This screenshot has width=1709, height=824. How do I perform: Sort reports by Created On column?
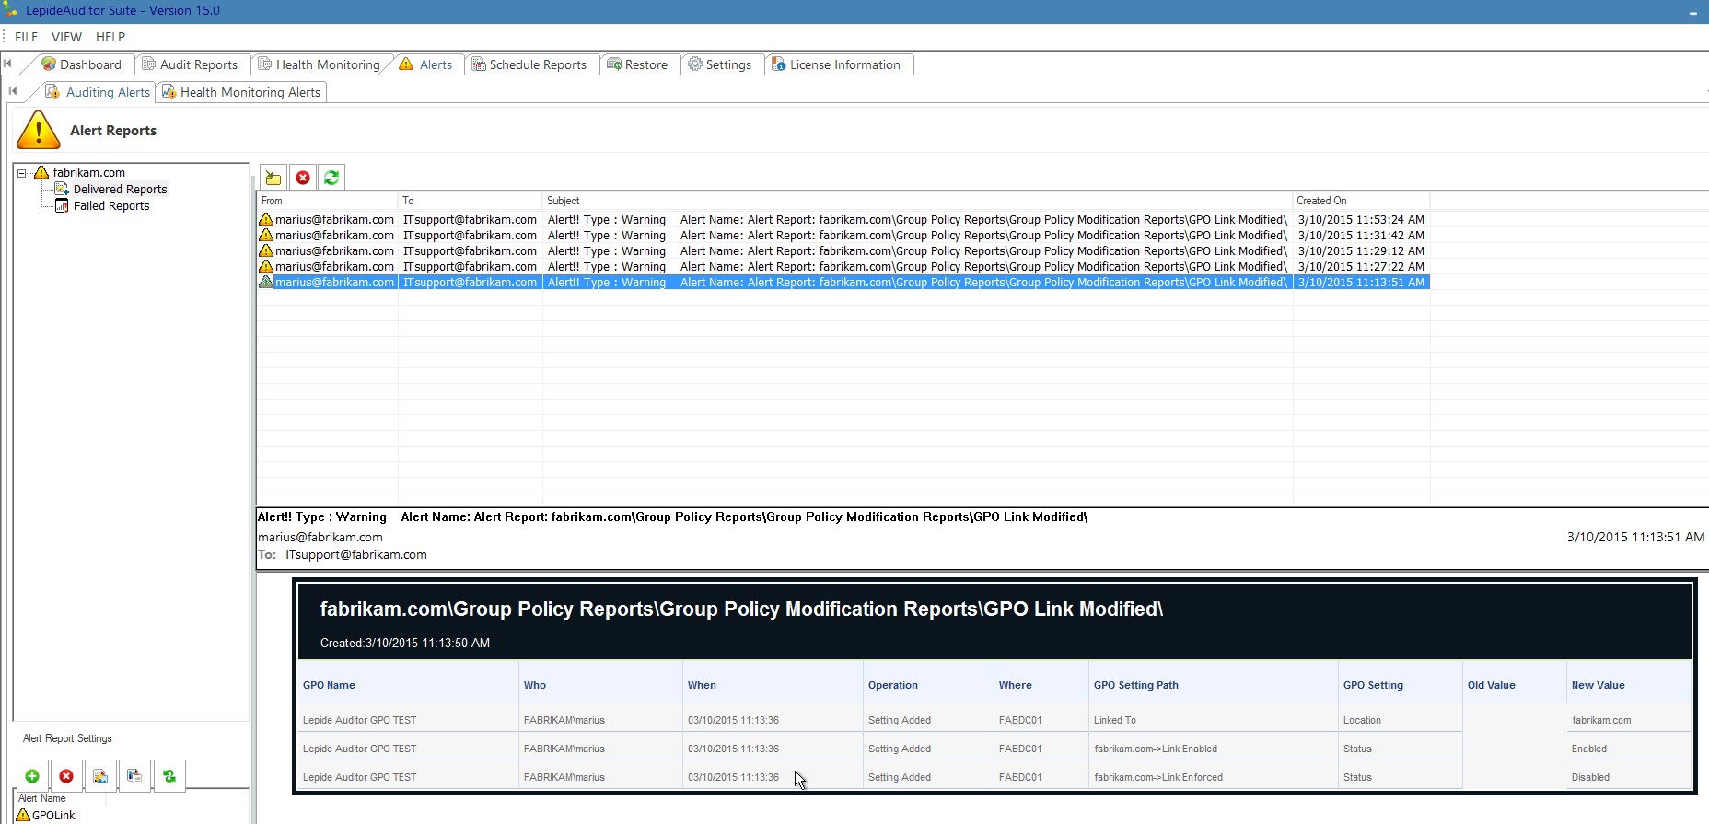(1321, 201)
